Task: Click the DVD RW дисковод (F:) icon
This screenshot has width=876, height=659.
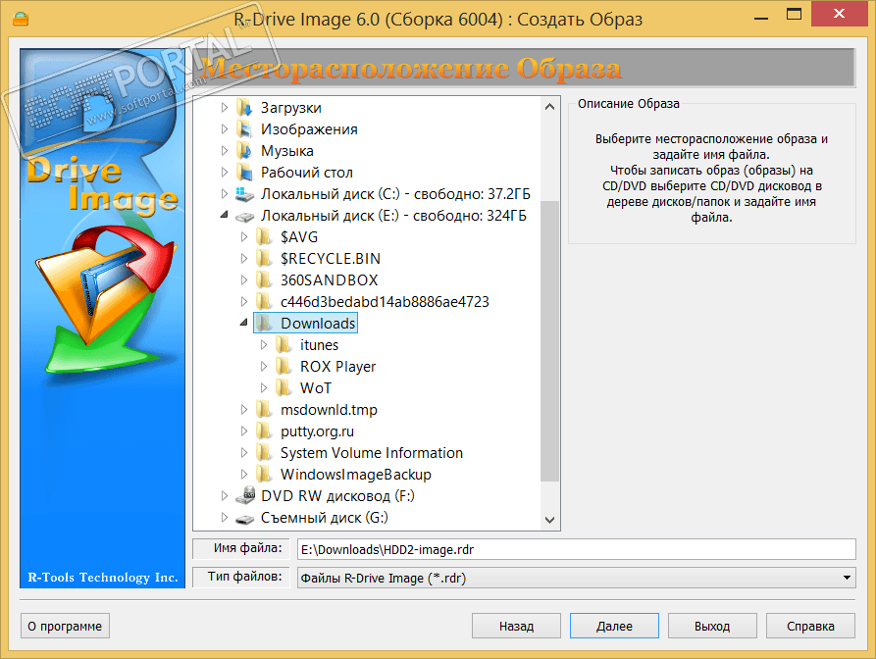Action: point(244,495)
